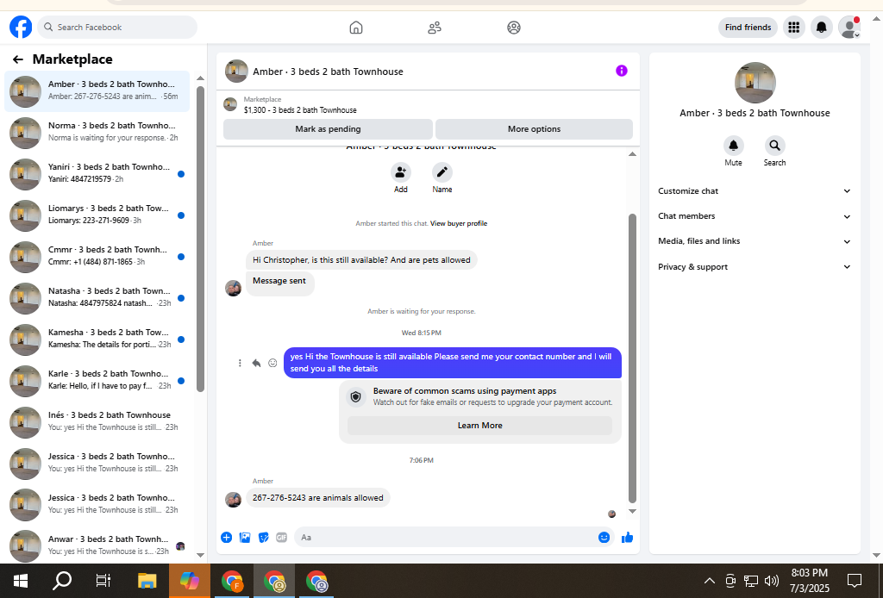Viewport: 883px width, 598px height.
Task: Select Amber's conversation in list
Action: [x=97, y=91]
